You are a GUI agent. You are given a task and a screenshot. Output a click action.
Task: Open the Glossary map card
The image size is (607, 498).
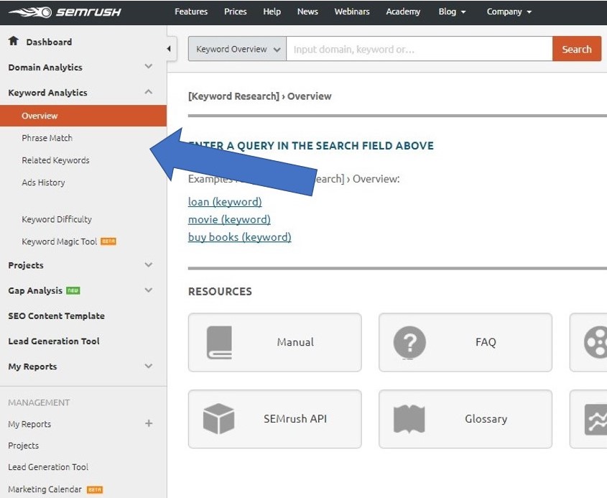tap(465, 419)
